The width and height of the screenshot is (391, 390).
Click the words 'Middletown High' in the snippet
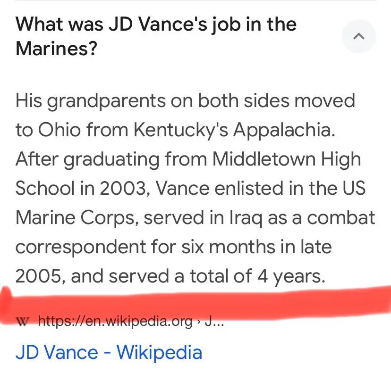click(x=287, y=159)
